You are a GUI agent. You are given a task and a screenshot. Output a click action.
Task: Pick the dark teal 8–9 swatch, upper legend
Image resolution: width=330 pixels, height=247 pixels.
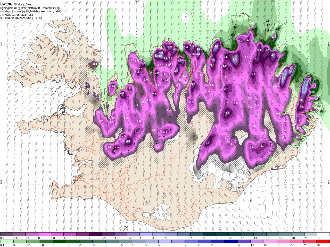[209, 234]
